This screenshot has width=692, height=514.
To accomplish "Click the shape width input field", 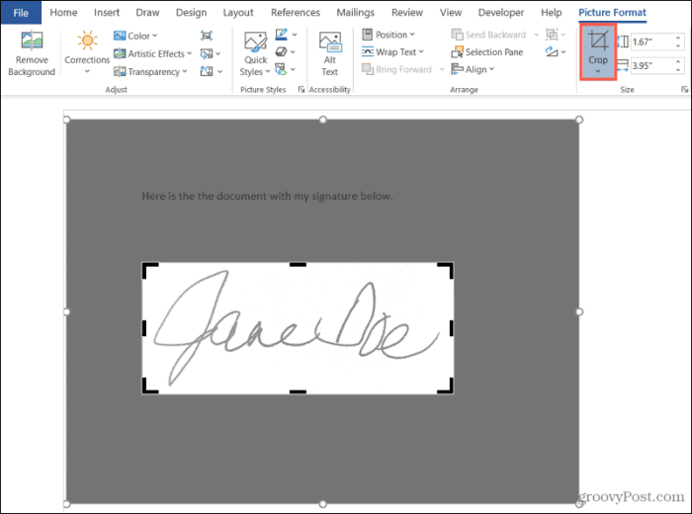I will tap(652, 66).
